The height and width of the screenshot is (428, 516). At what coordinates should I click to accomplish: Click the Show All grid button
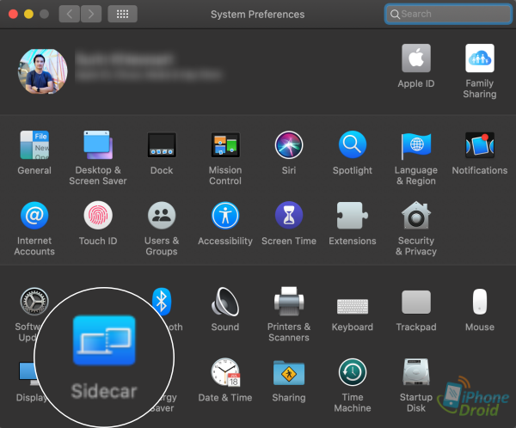pos(123,15)
